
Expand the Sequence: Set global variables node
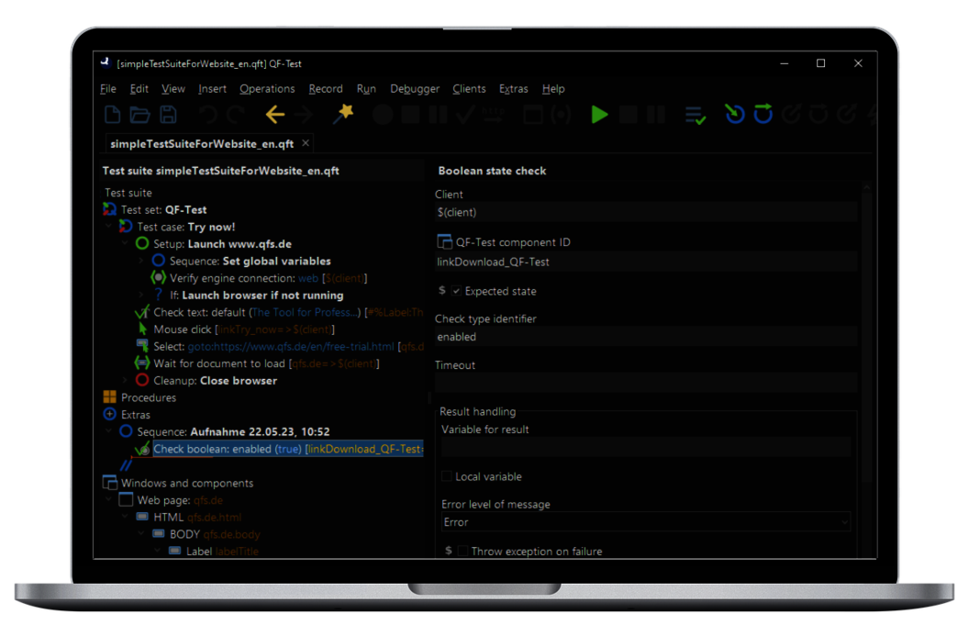(x=141, y=262)
